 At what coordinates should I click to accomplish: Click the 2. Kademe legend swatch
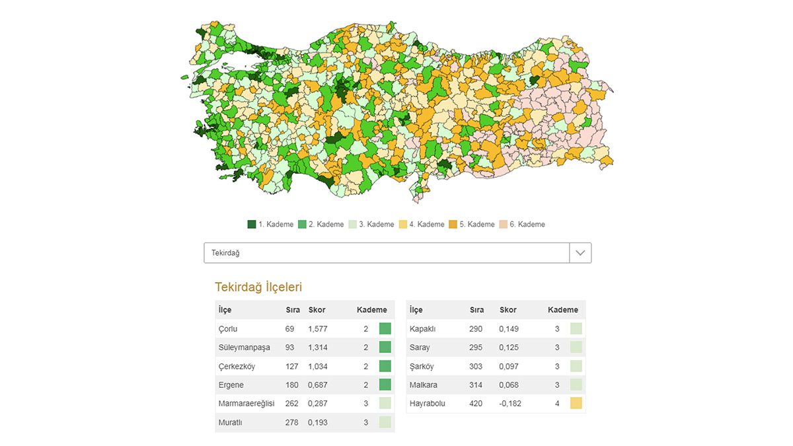(x=302, y=225)
